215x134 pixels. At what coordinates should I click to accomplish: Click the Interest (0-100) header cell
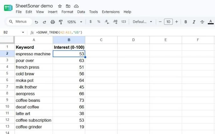coord(69,47)
